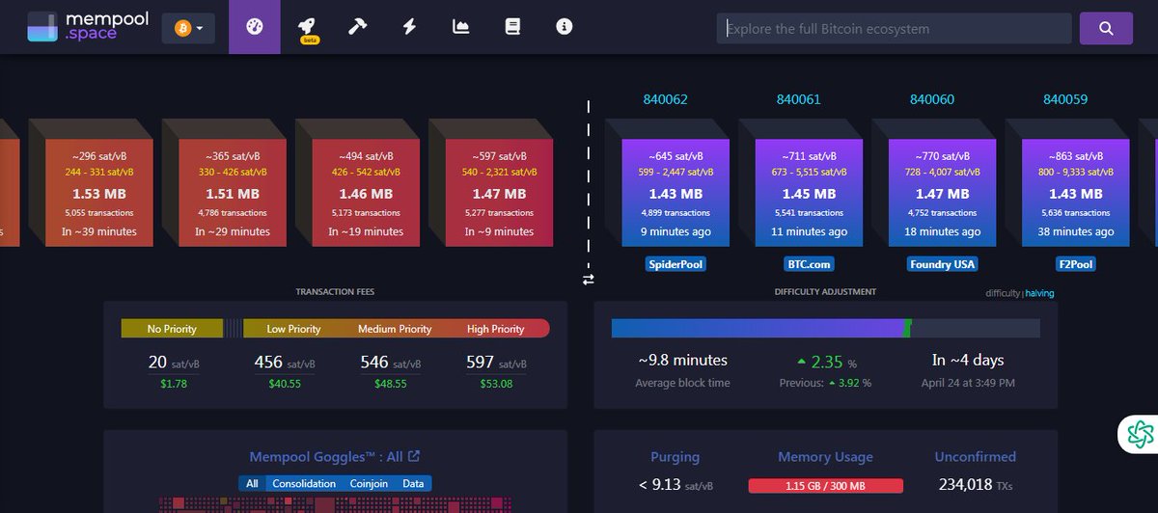
Task: Open the rocket Accelerator beta icon
Action: pyautogui.click(x=310, y=29)
